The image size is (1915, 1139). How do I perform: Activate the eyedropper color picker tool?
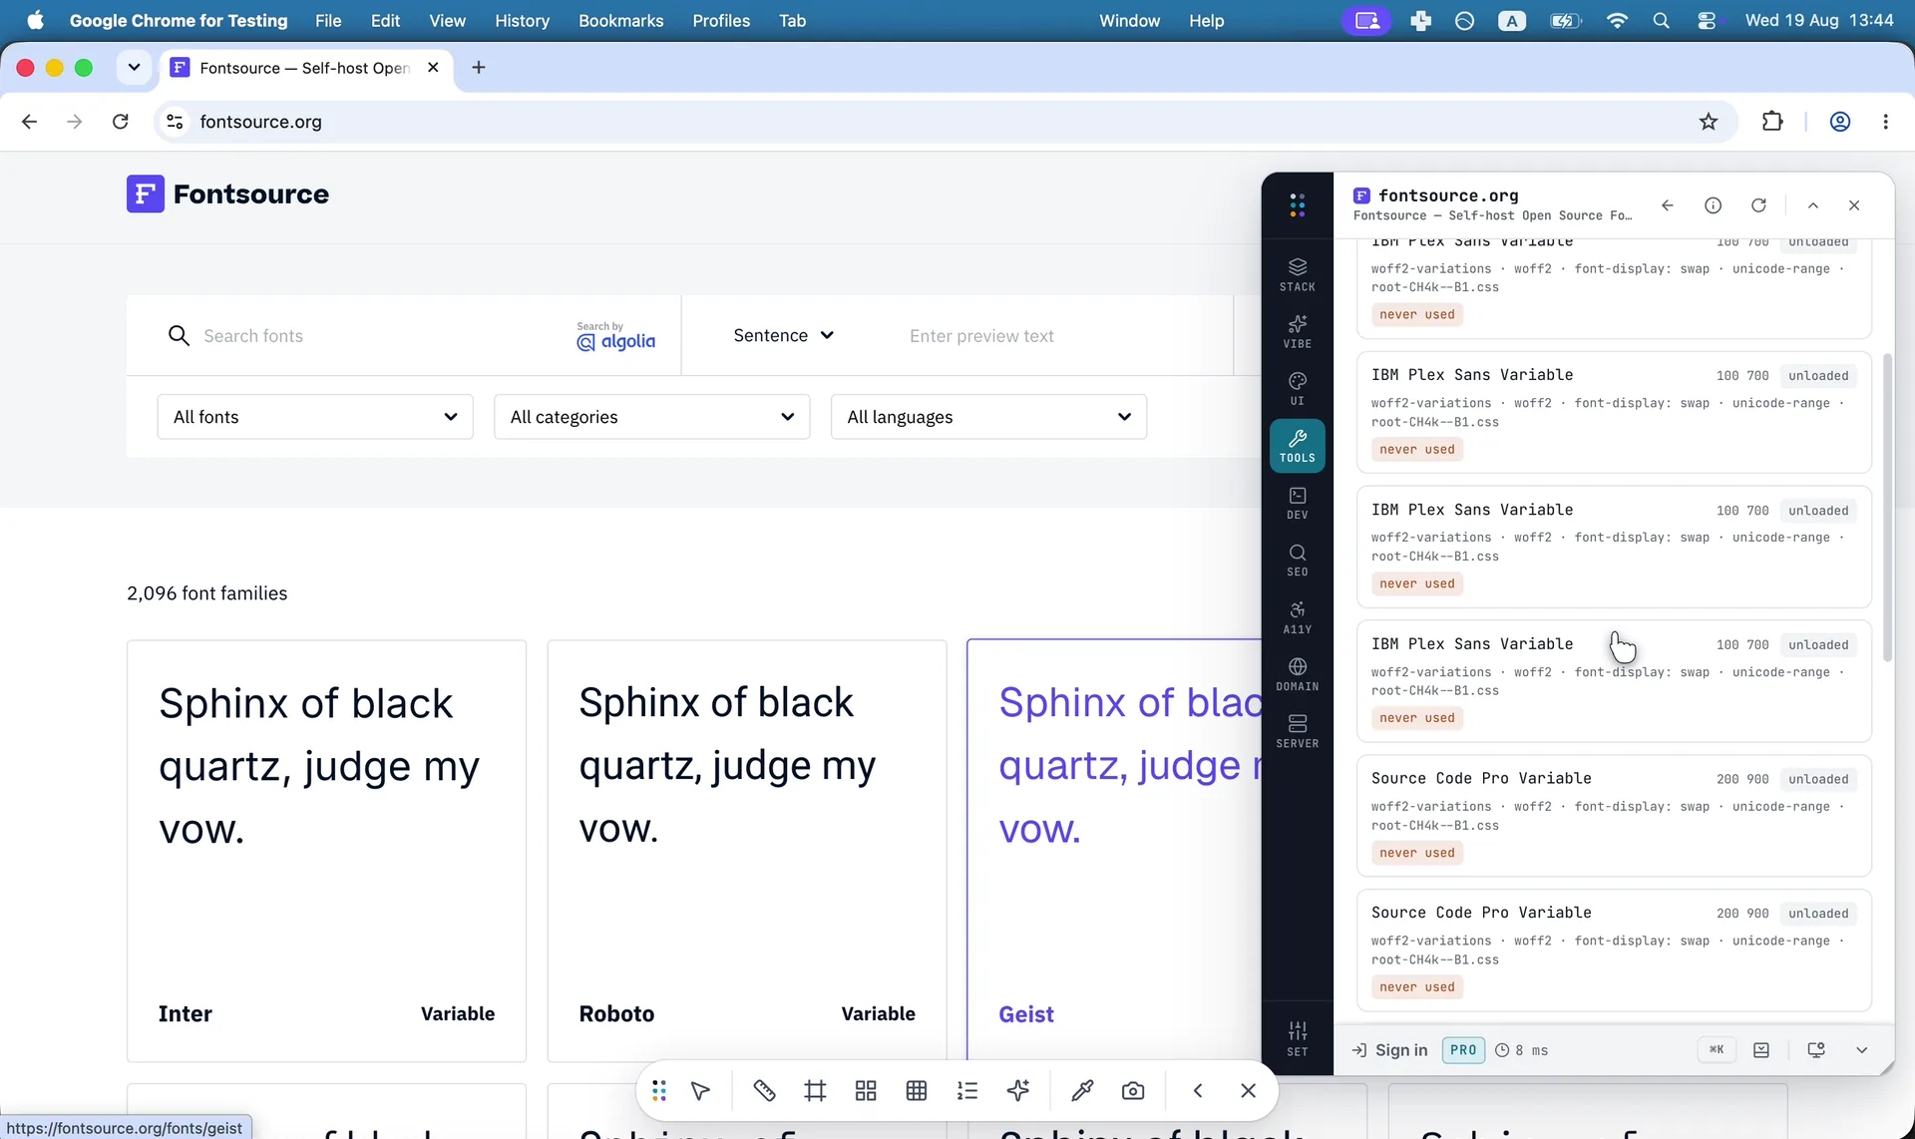click(1082, 1091)
